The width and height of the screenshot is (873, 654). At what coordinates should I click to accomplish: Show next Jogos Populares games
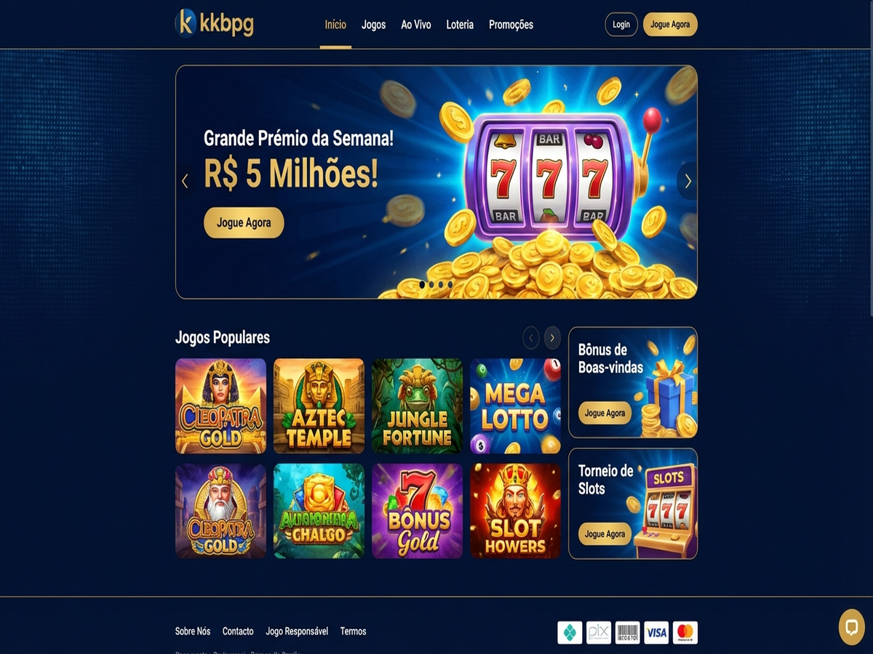(553, 337)
